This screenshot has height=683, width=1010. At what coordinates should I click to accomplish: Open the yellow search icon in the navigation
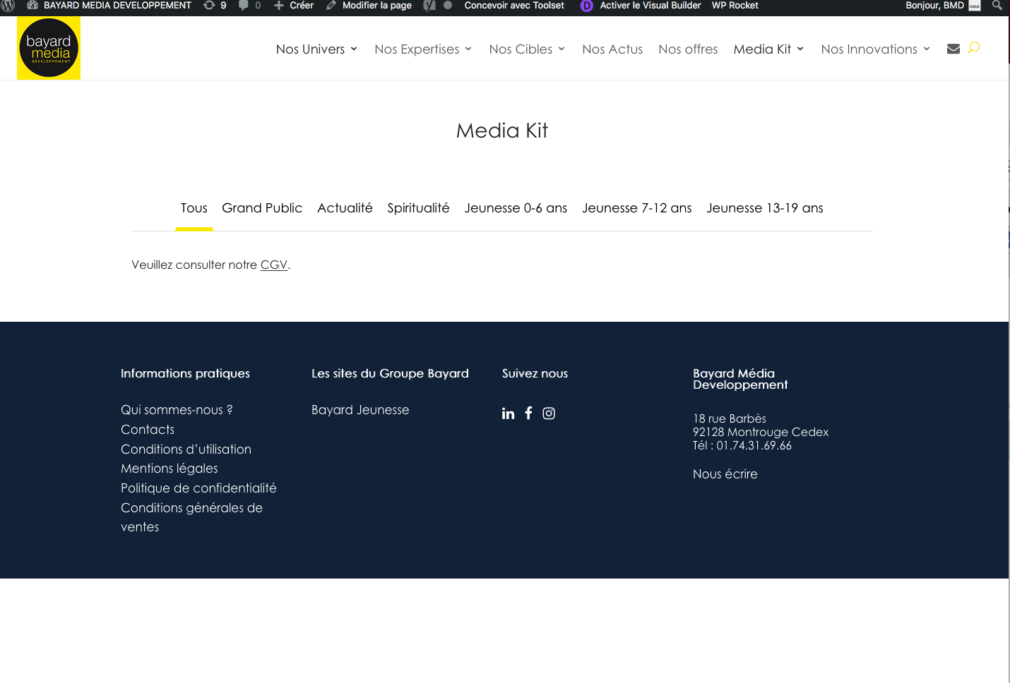click(974, 48)
